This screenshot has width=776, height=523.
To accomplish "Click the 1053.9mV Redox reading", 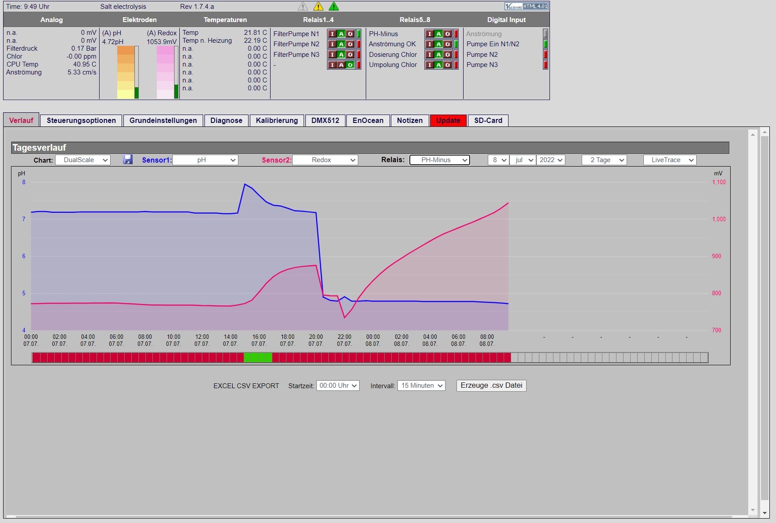I will coord(162,42).
